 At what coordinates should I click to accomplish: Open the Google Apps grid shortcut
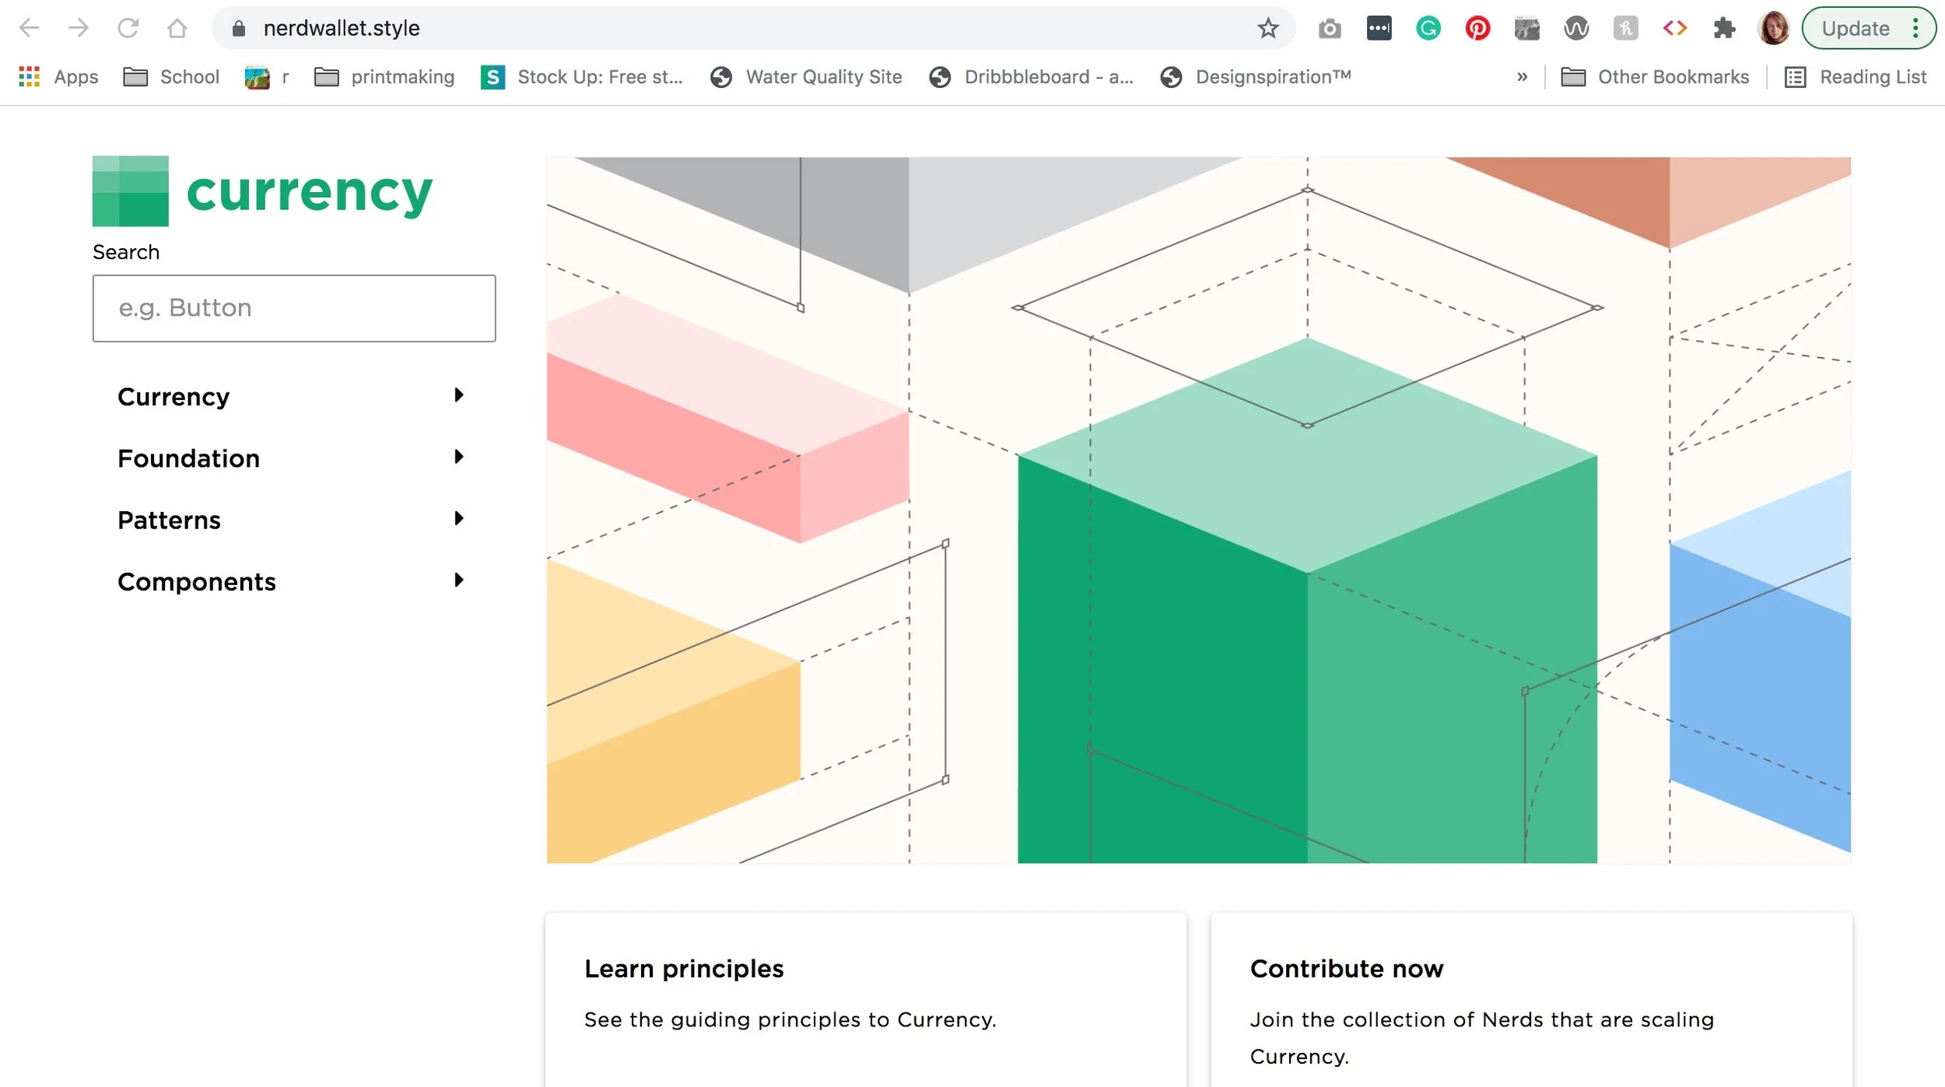(x=29, y=76)
